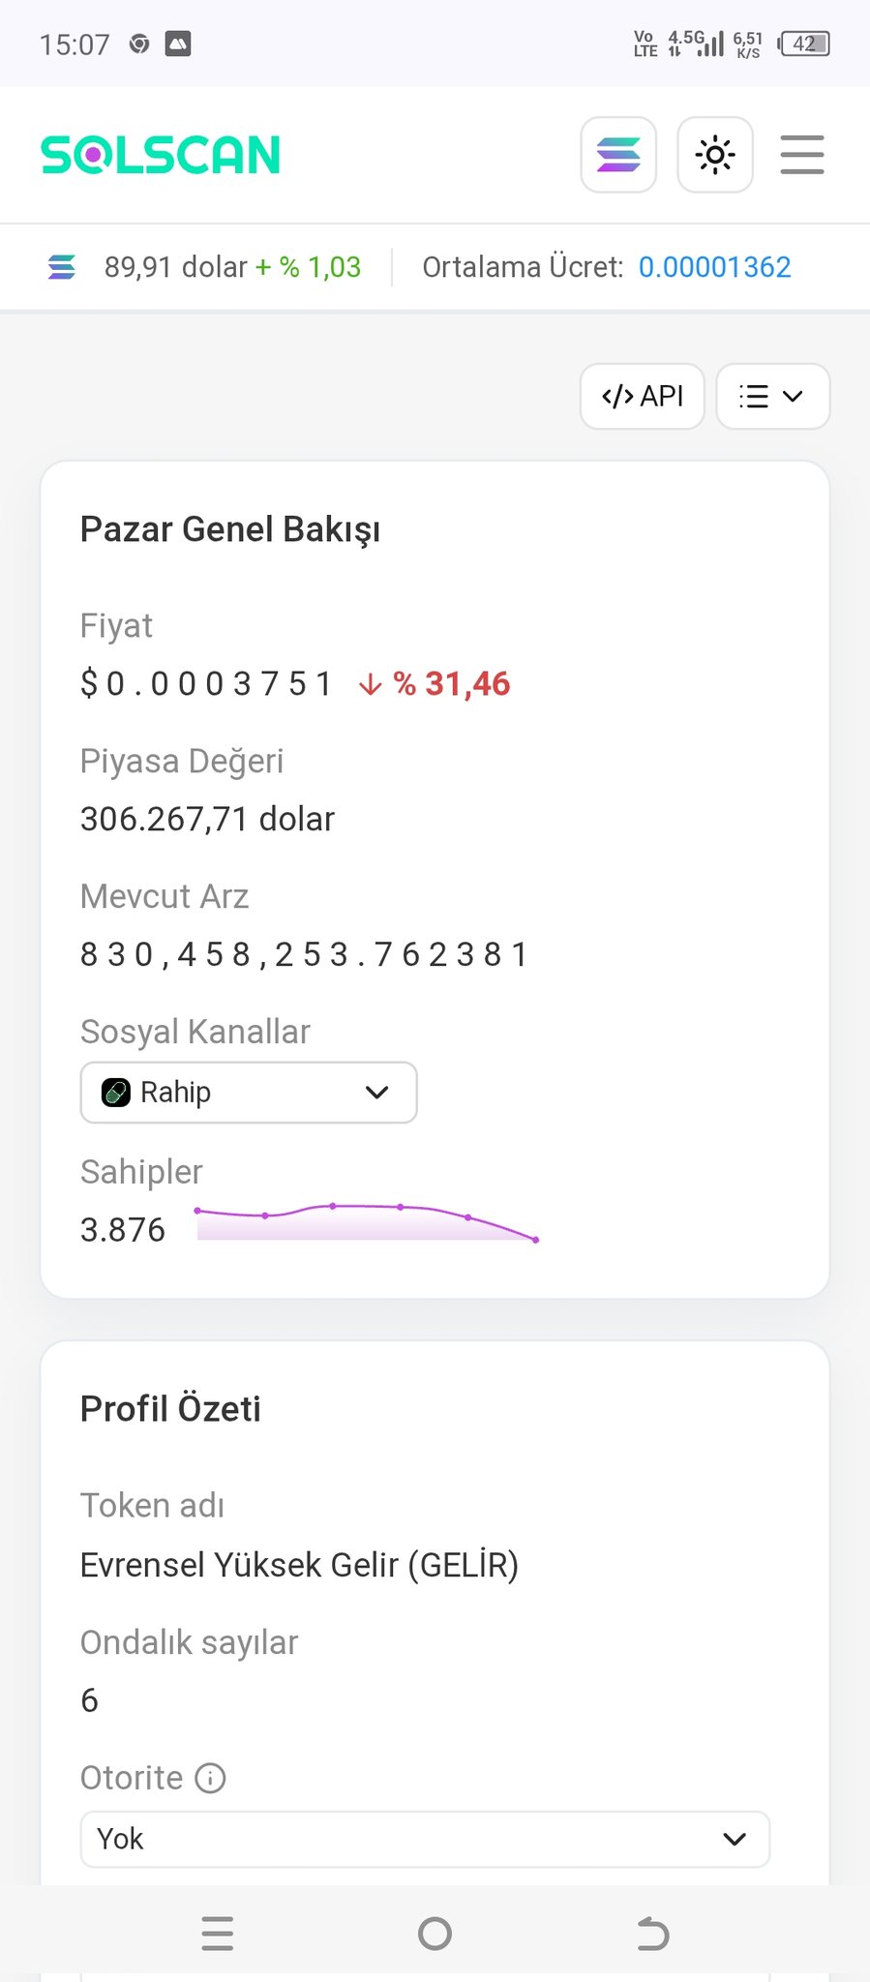Click the info icon next to Otorite
The width and height of the screenshot is (870, 1982).
pos(210,1778)
